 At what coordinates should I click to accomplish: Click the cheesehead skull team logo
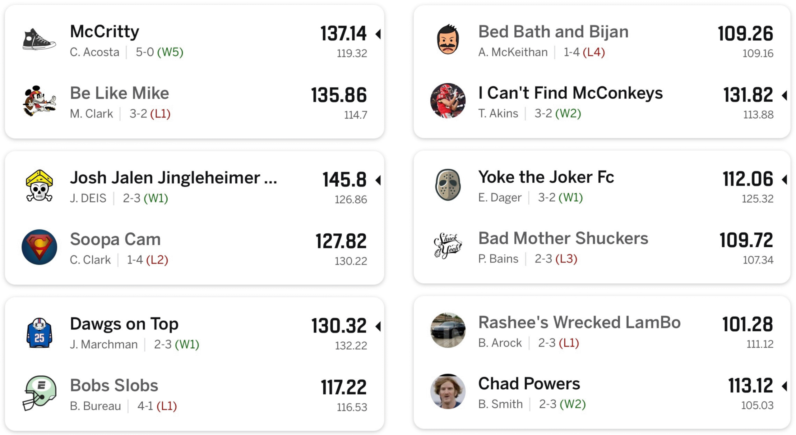point(39,186)
